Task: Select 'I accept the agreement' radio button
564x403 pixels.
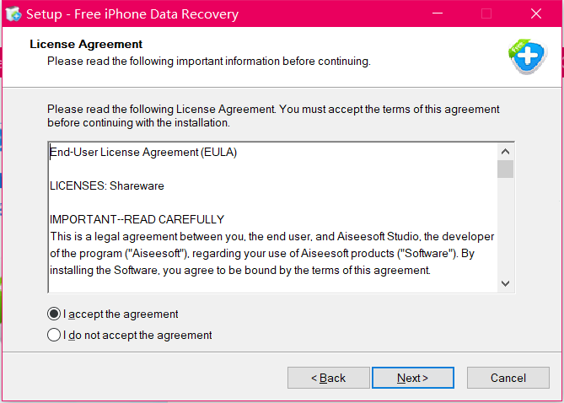Action: (54, 314)
